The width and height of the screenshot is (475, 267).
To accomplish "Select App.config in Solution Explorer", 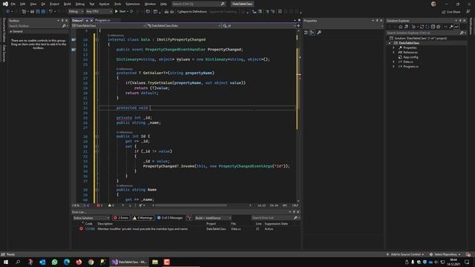I will point(410,57).
